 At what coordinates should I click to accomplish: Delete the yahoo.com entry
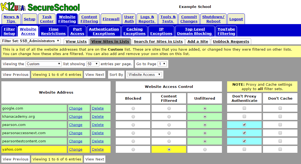coord(98,149)
